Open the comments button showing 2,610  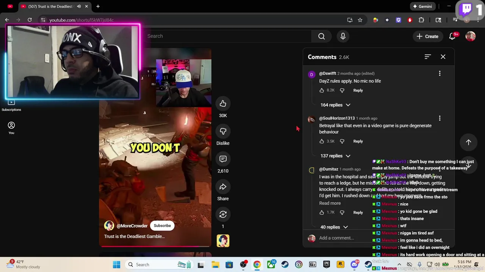(x=223, y=159)
